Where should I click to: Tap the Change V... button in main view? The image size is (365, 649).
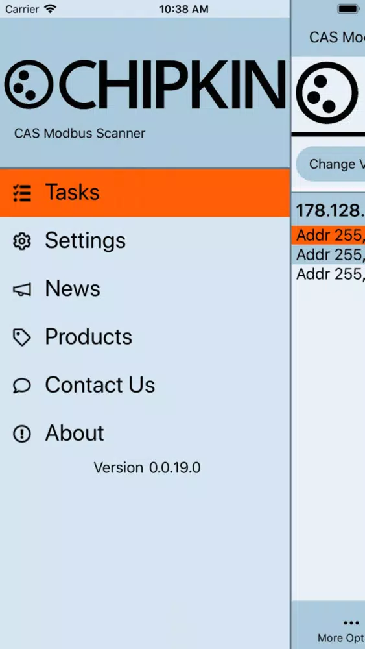tap(331, 164)
